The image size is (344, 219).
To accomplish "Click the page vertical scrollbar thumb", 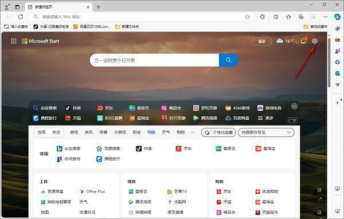I will tap(329, 62).
